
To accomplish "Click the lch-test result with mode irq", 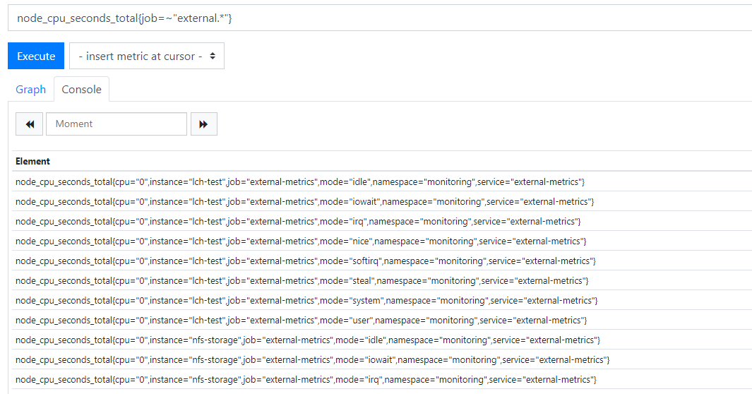I will [298, 222].
